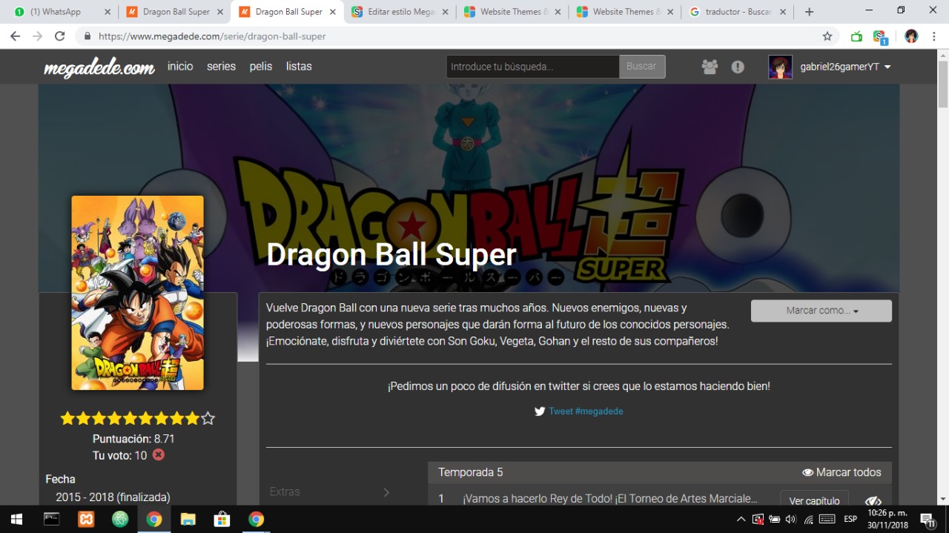Switch input language via ESP
The image size is (949, 533).
[x=850, y=519]
